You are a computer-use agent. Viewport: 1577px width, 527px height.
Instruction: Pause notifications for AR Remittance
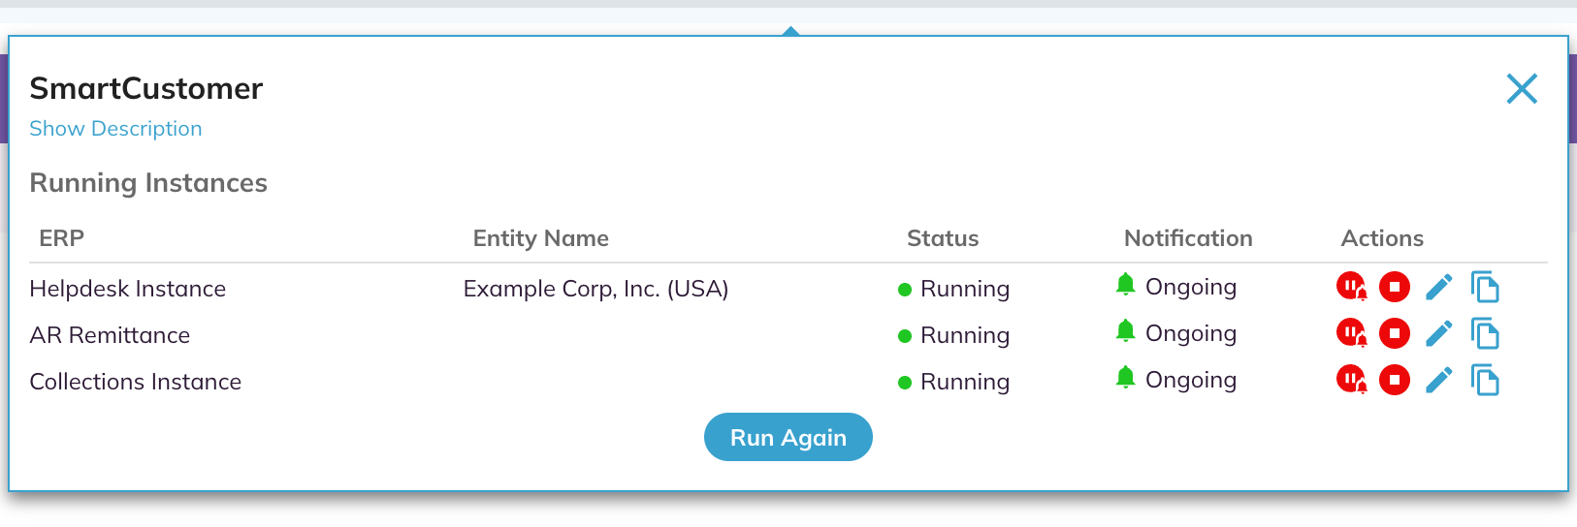[1351, 333]
